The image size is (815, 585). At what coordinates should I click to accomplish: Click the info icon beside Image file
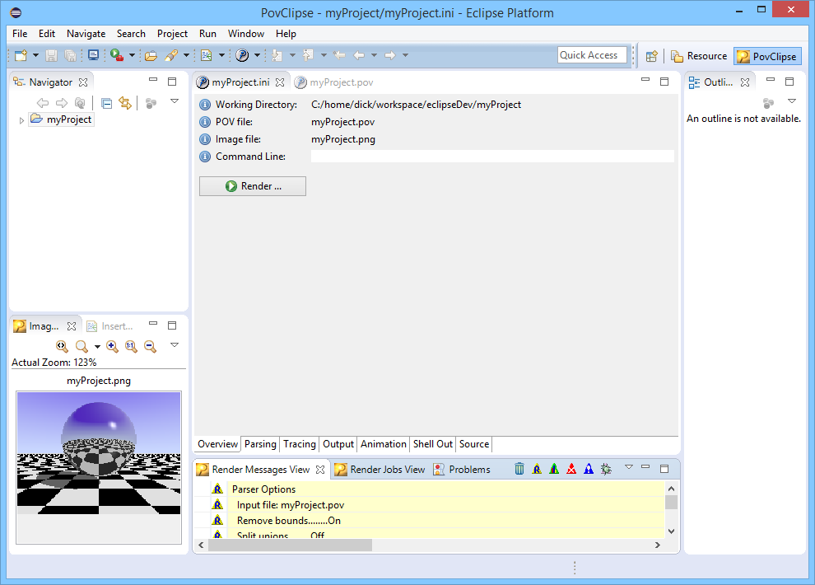205,139
